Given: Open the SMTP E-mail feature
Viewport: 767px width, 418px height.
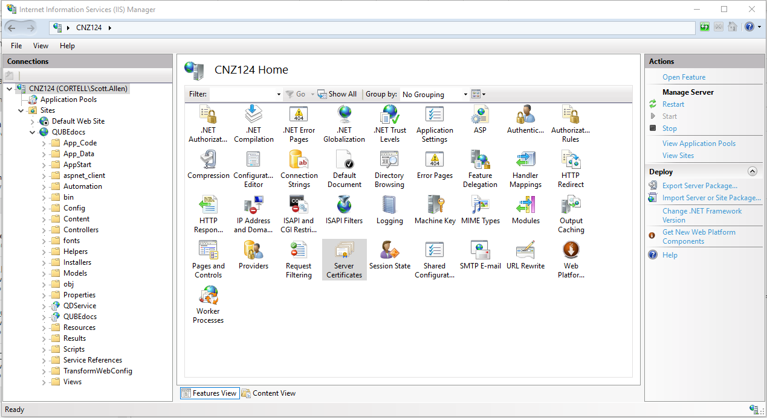Looking at the screenshot, I should click(480, 255).
